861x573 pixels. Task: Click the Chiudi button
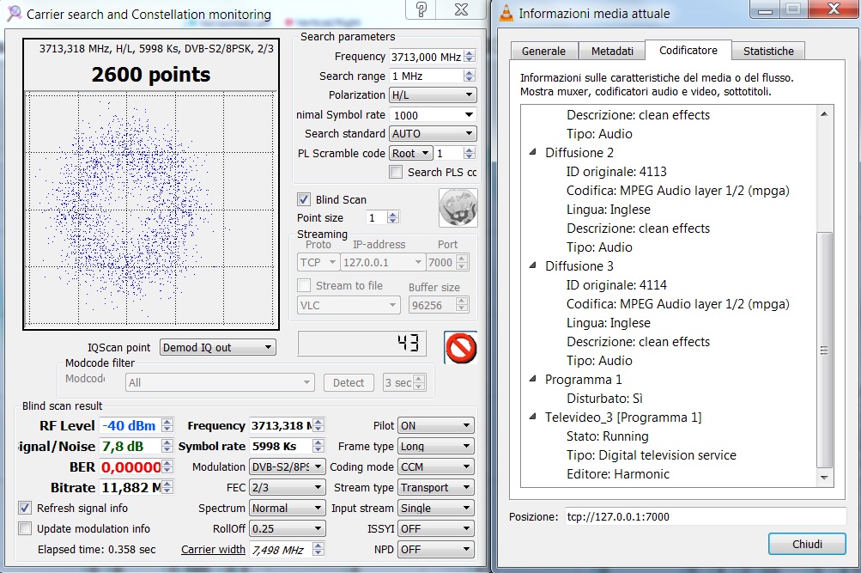[807, 544]
